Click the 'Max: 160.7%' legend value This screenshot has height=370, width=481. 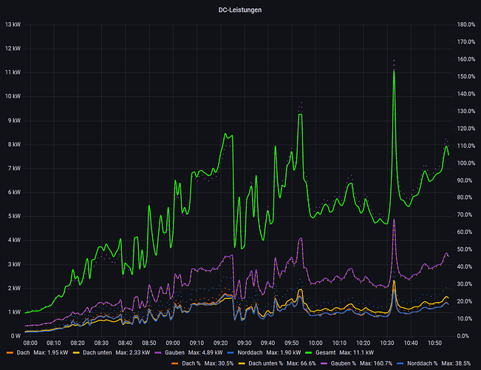pos(376,363)
